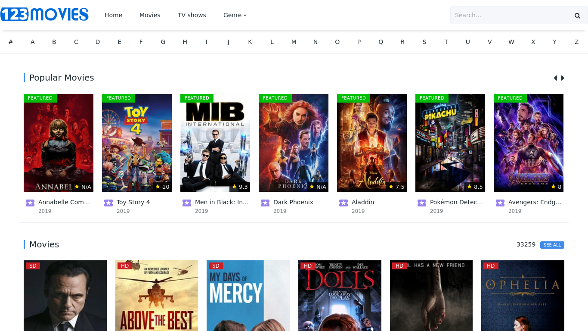The image size is (588, 331).
Task: Open the Above the Best poster
Action: pyautogui.click(x=157, y=296)
